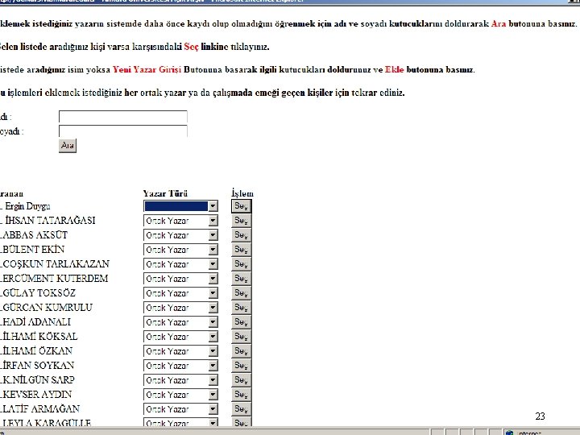This screenshot has height=435, width=580.
Task: Click Seç button for Ergin Duygu
Action: pos(241,206)
